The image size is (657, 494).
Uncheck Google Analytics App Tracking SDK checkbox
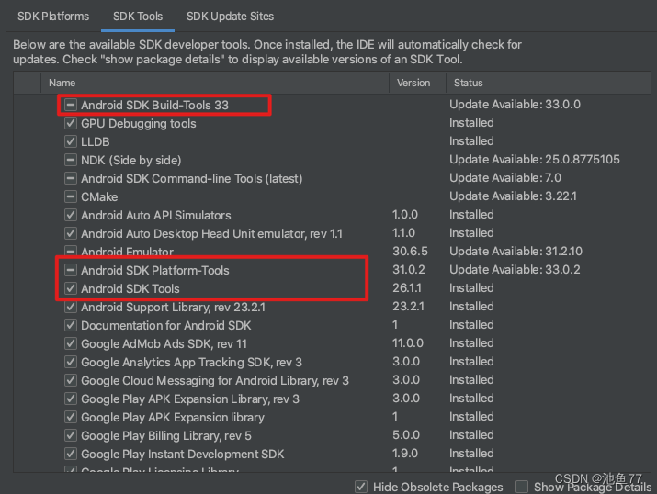(71, 362)
